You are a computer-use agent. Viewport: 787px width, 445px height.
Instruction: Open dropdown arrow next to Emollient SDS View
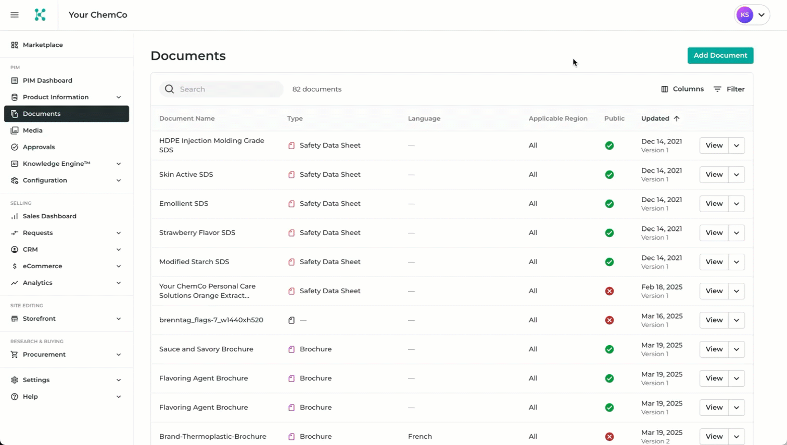coord(737,204)
